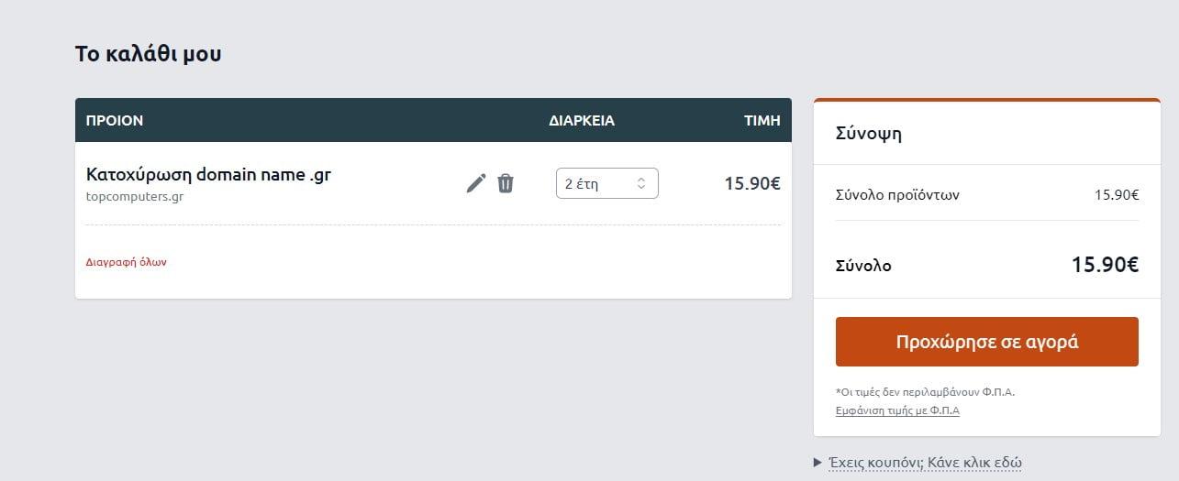1179x481 pixels.
Task: Proceed with the Προχώρησε σε αγορά button
Action: click(x=986, y=342)
